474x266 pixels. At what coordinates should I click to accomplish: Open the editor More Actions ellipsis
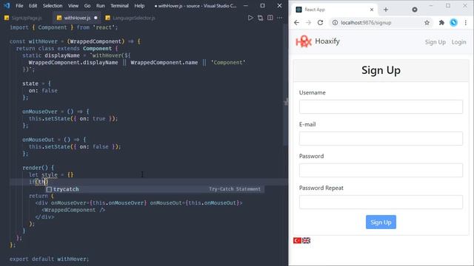[280, 18]
